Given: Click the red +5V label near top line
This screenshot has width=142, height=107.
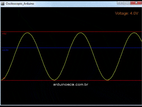Looking at the screenshot, I should coord(4,34).
